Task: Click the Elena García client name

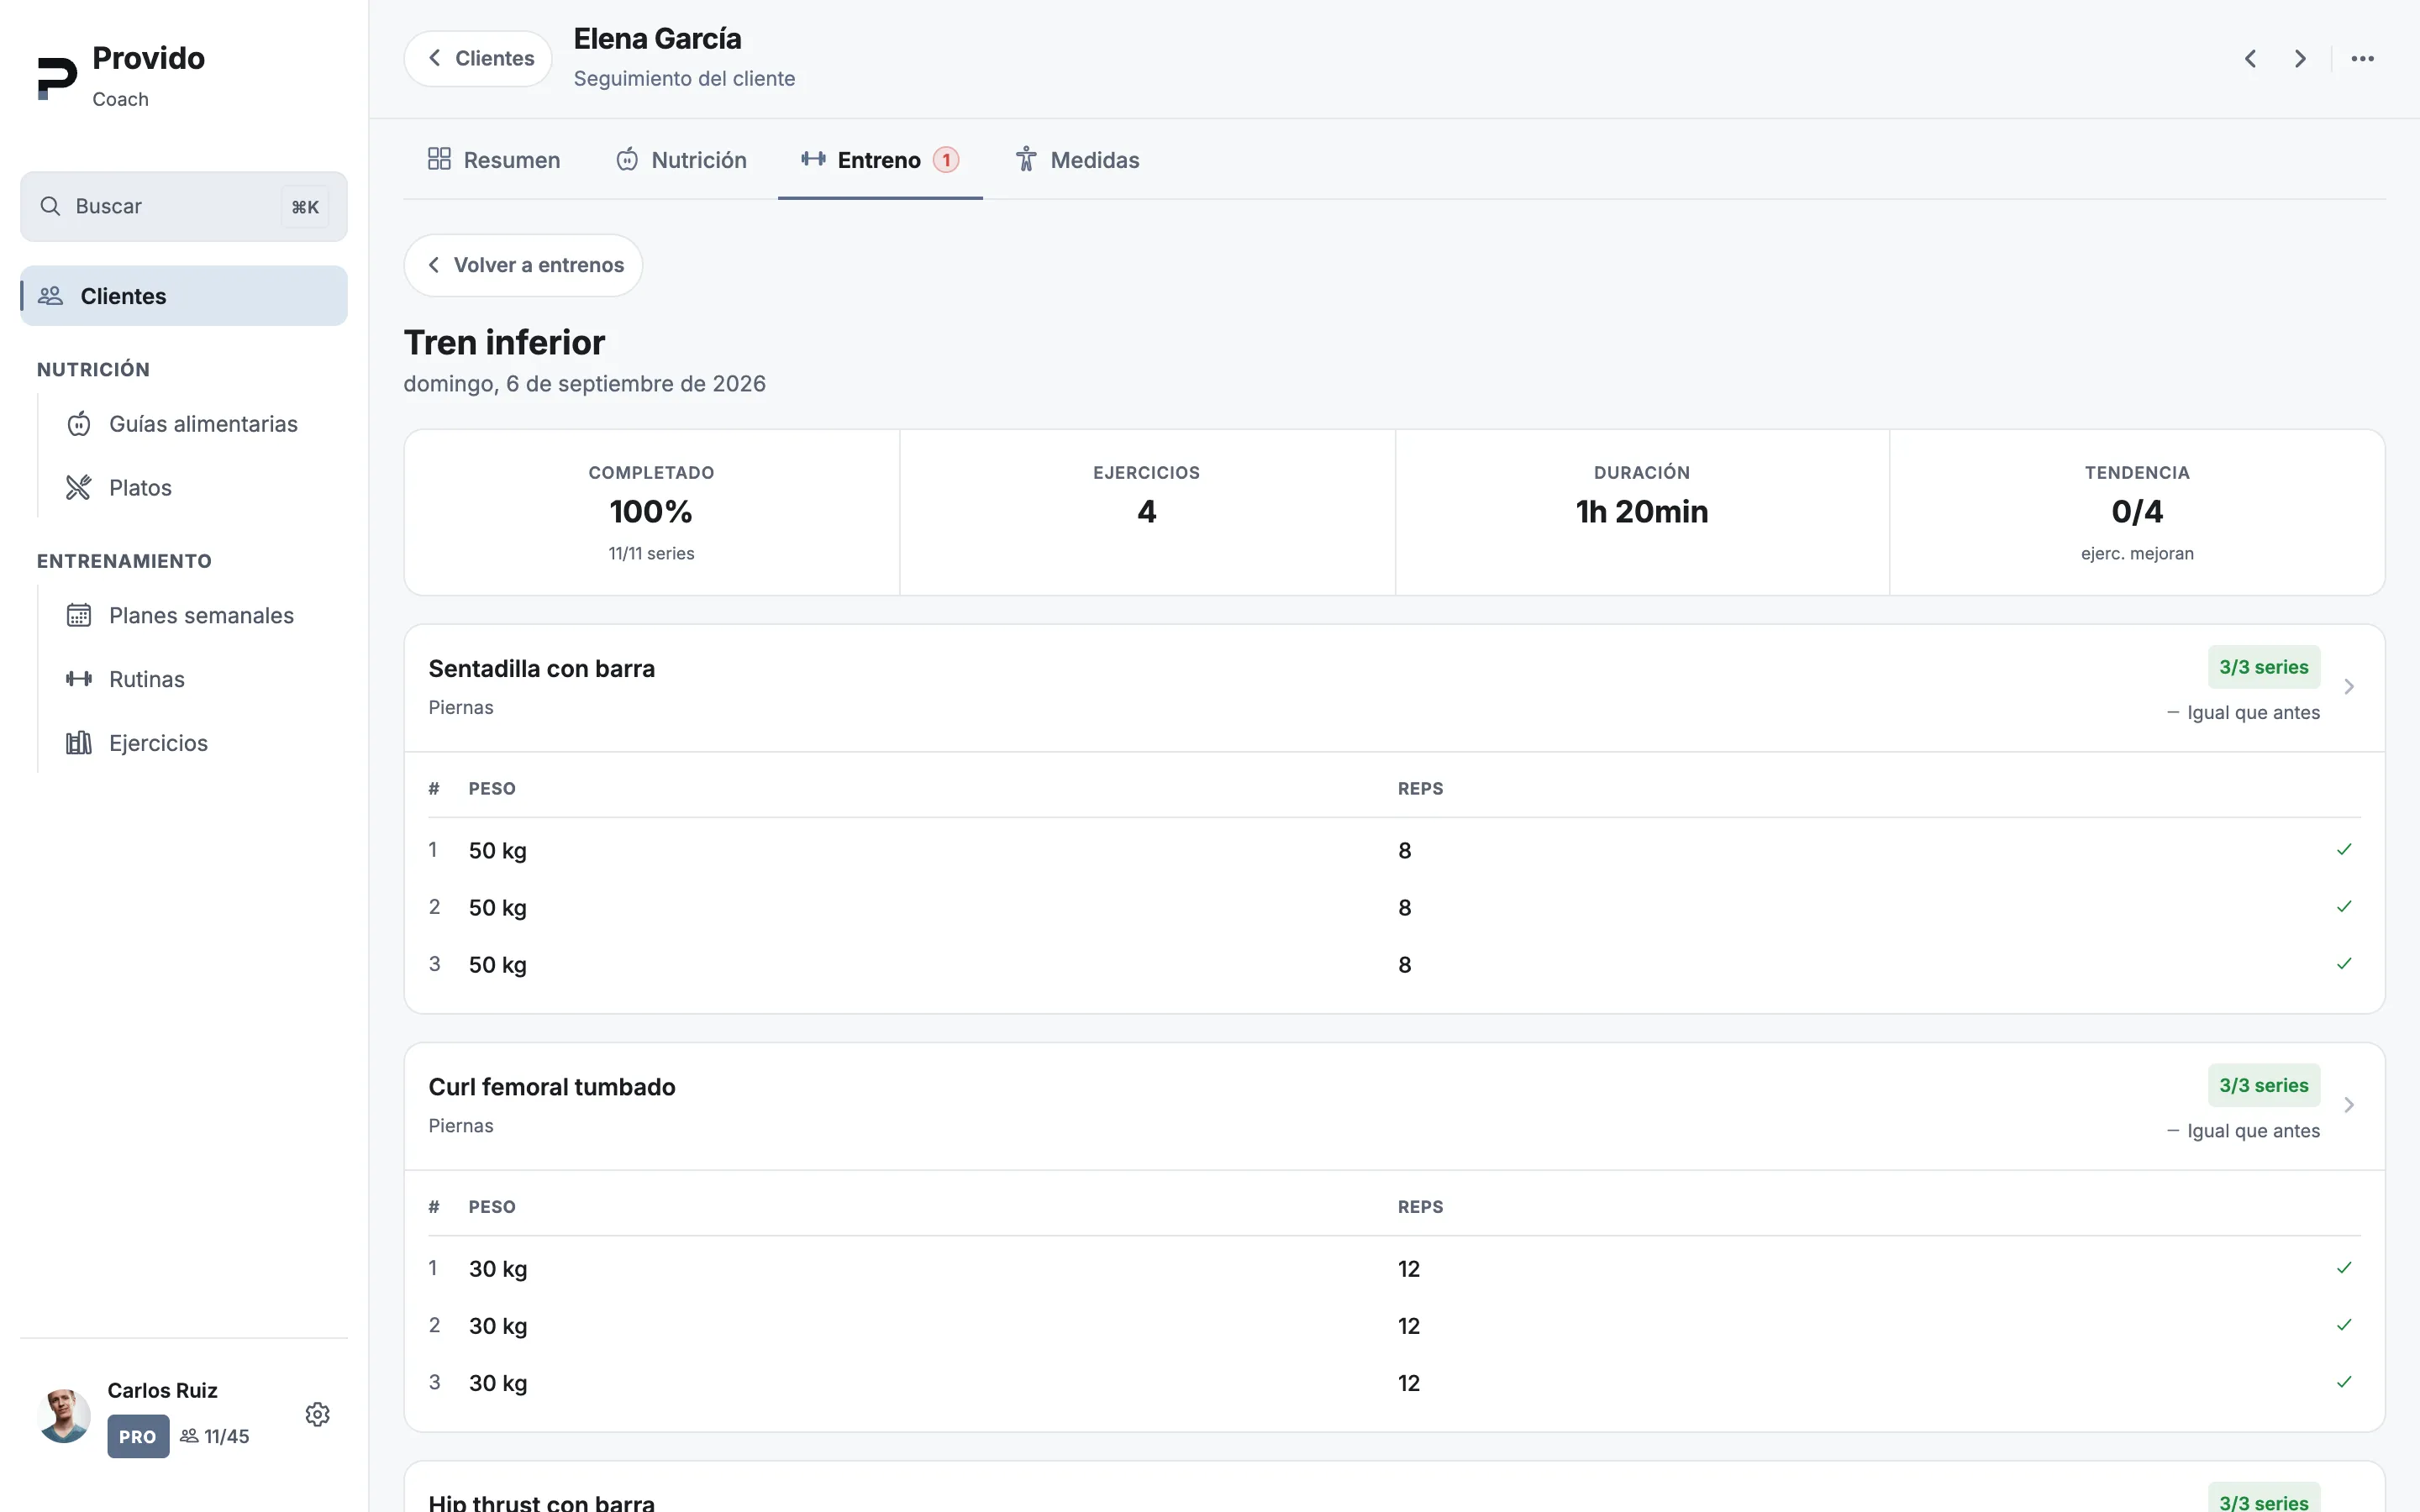Action: click(658, 39)
